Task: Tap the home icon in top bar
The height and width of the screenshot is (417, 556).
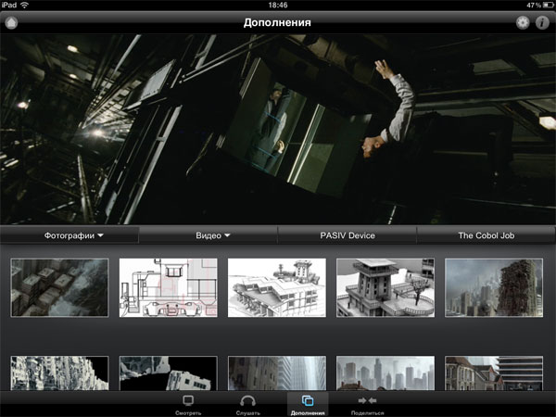Action: click(11, 22)
